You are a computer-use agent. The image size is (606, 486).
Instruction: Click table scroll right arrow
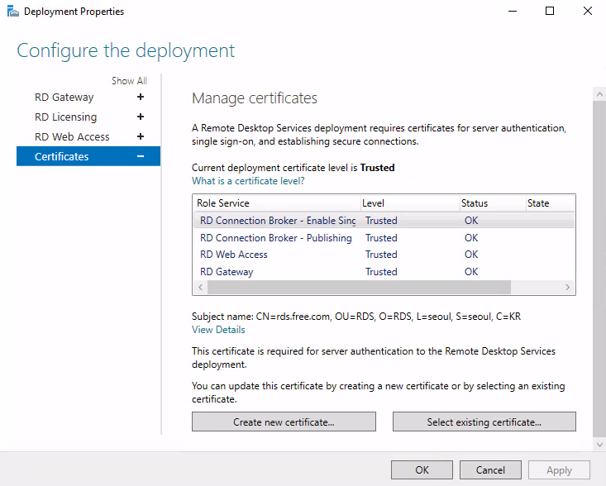click(567, 288)
